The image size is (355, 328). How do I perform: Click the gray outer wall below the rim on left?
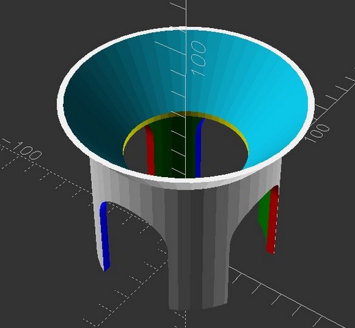coord(117,186)
